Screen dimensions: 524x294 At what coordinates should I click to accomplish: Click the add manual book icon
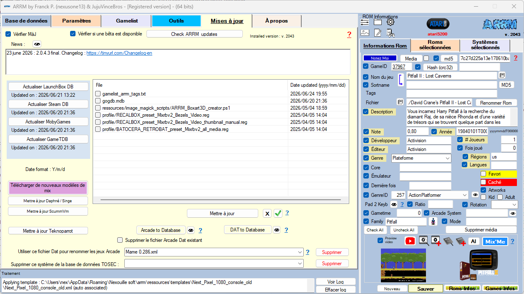[461, 241]
